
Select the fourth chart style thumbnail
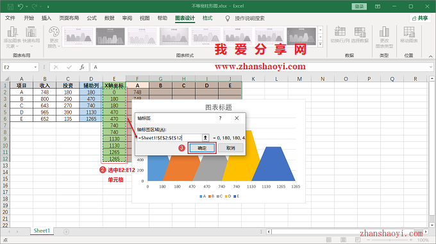pyautogui.click(x=174, y=36)
